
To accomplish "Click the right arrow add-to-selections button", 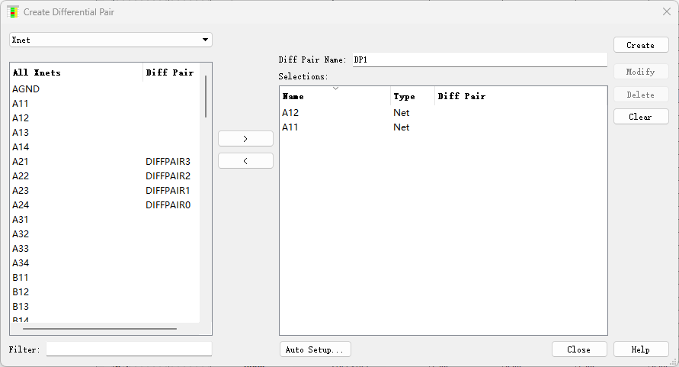I will tap(245, 139).
